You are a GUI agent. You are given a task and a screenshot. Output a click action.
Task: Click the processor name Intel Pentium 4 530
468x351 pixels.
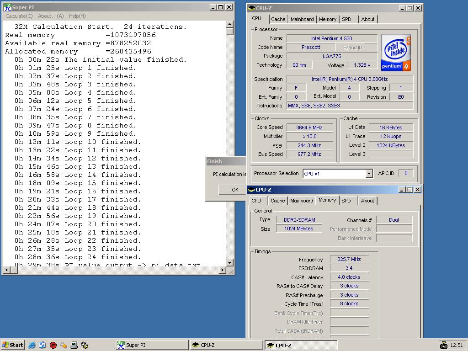(x=332, y=38)
